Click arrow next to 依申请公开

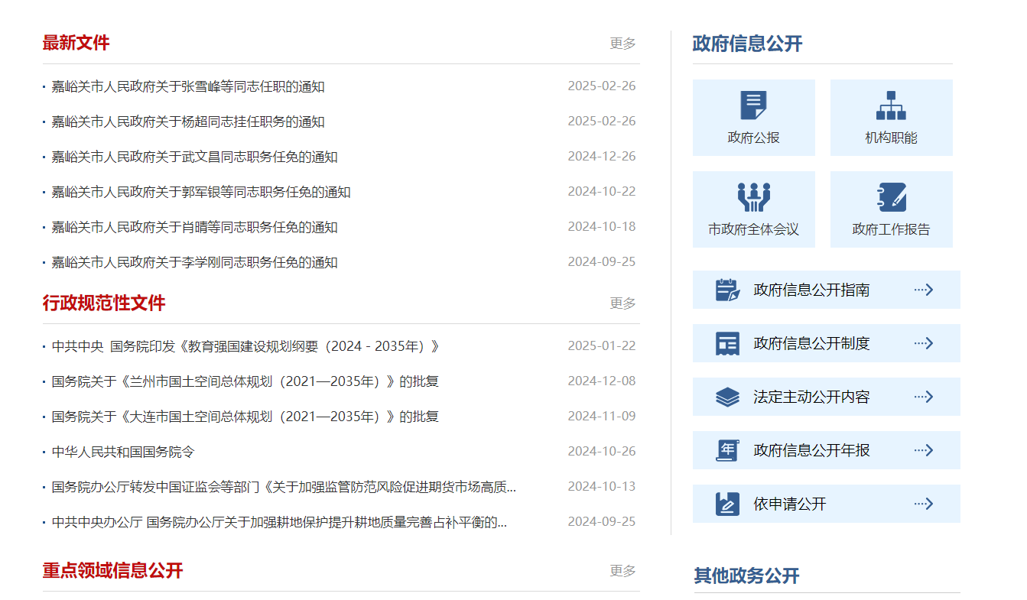(924, 504)
